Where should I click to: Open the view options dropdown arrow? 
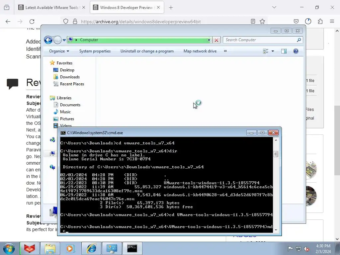tap(273, 51)
